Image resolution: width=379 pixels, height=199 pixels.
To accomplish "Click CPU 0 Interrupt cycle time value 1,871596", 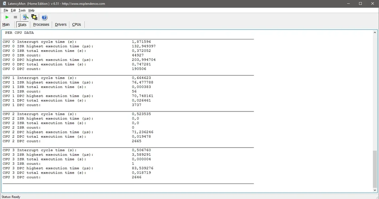I will pos(141,41).
